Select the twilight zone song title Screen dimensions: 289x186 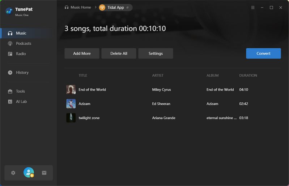pyautogui.click(x=89, y=118)
